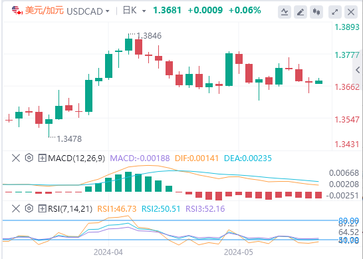Expand the right side panel arrow
This screenshot has width=363, height=259.
tap(358, 70)
